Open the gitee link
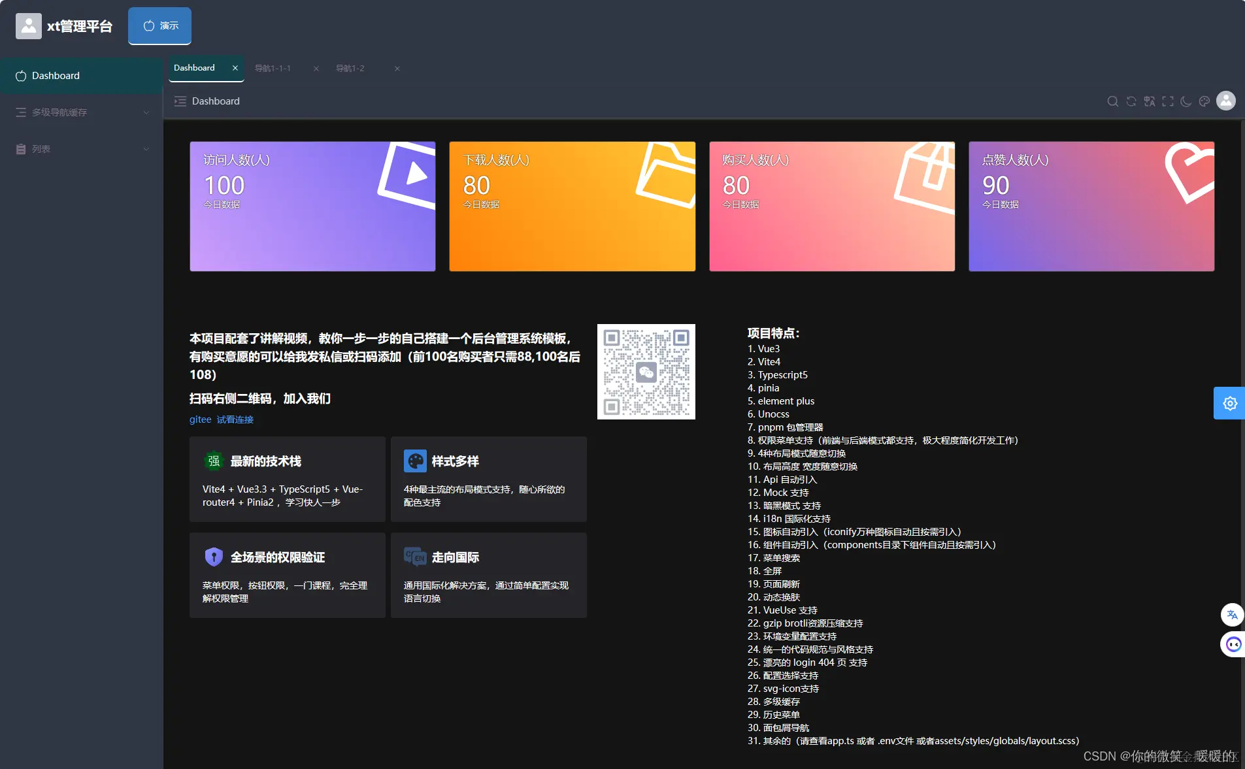The image size is (1245, 769). click(x=199, y=419)
